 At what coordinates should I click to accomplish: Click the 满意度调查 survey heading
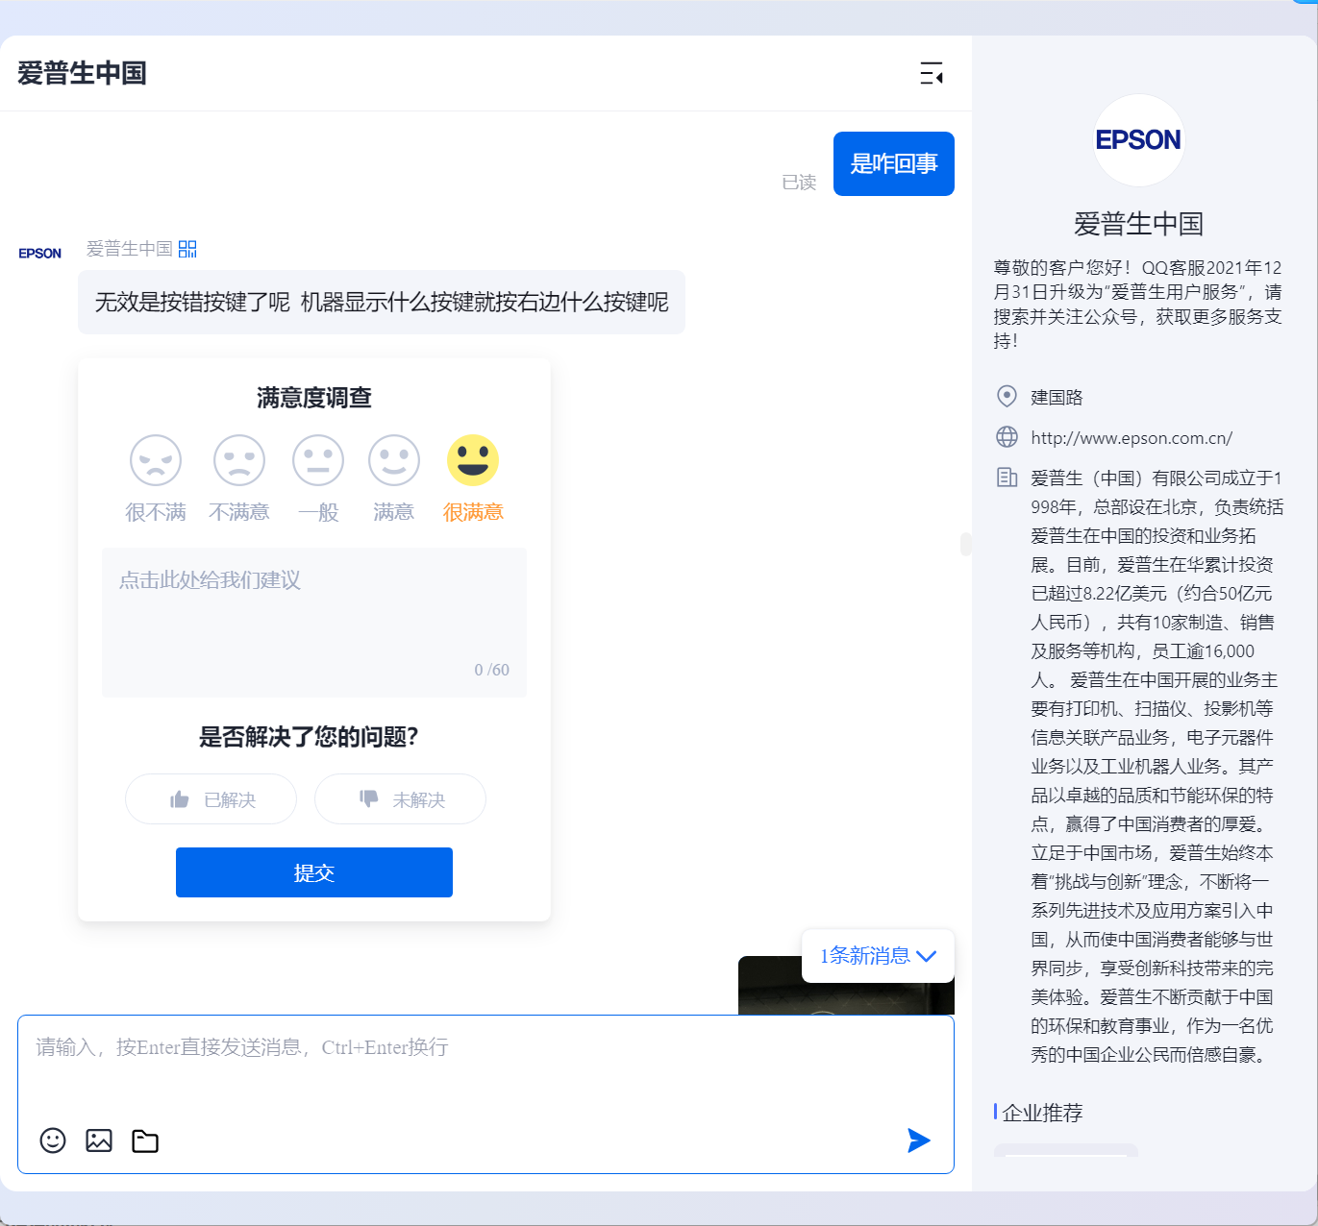pyautogui.click(x=314, y=398)
